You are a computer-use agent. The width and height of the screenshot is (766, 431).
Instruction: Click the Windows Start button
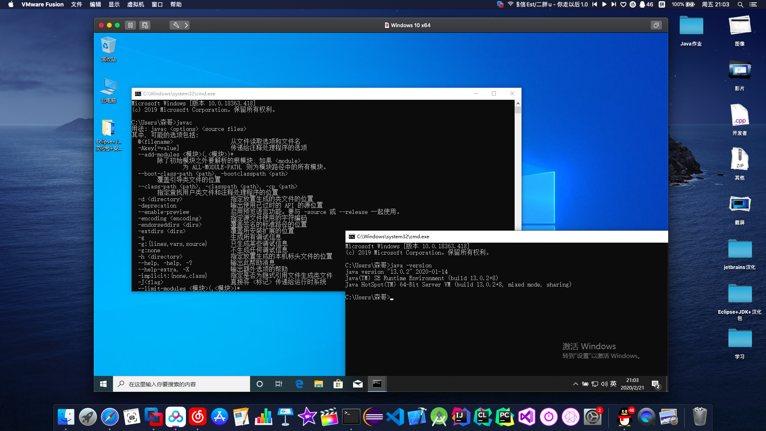tap(103, 384)
